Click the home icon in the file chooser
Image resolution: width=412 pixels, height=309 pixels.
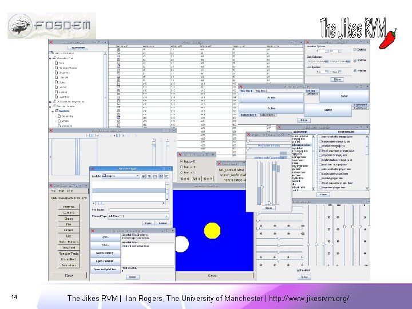click(149, 176)
